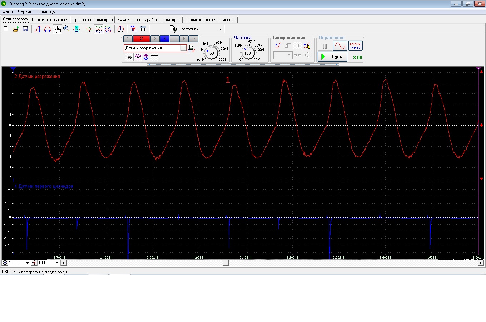The height and width of the screenshot is (322, 486).
Task: Click the Пуск start button
Action: (x=332, y=57)
